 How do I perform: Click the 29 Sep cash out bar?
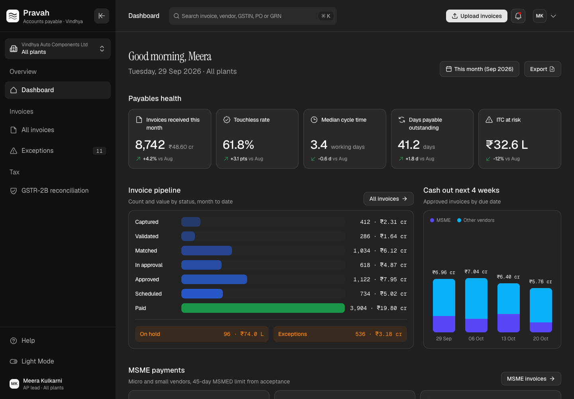click(444, 306)
